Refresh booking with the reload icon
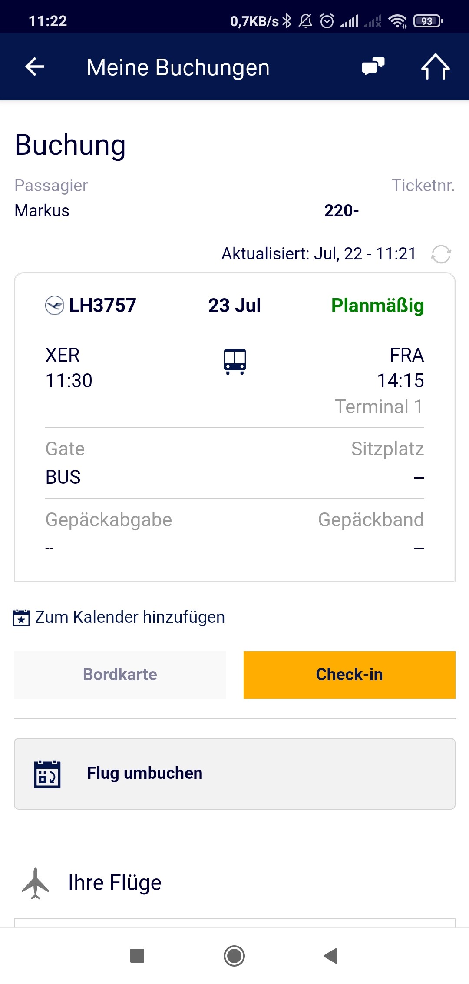Image resolution: width=469 pixels, height=984 pixels. tap(441, 254)
